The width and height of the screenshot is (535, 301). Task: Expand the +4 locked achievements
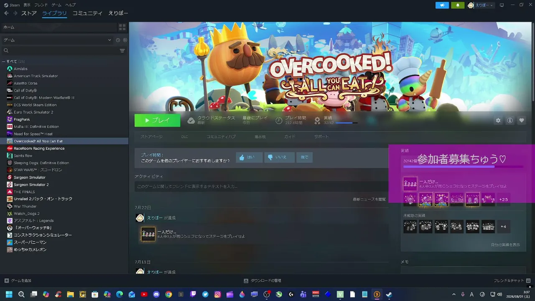[x=504, y=227]
